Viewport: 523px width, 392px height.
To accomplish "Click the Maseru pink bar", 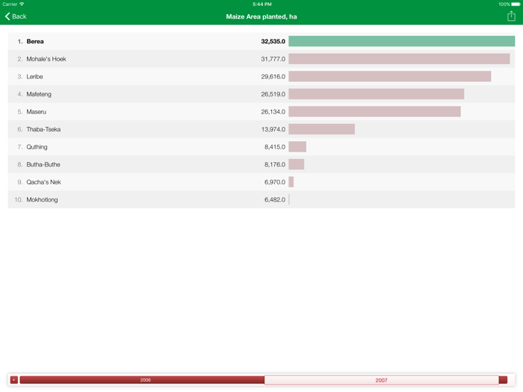I will coord(374,112).
